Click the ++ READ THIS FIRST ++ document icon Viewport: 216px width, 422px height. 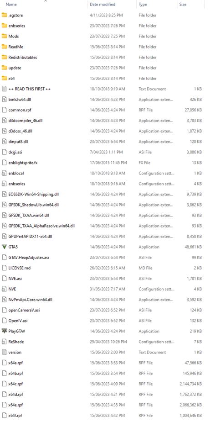(4, 89)
